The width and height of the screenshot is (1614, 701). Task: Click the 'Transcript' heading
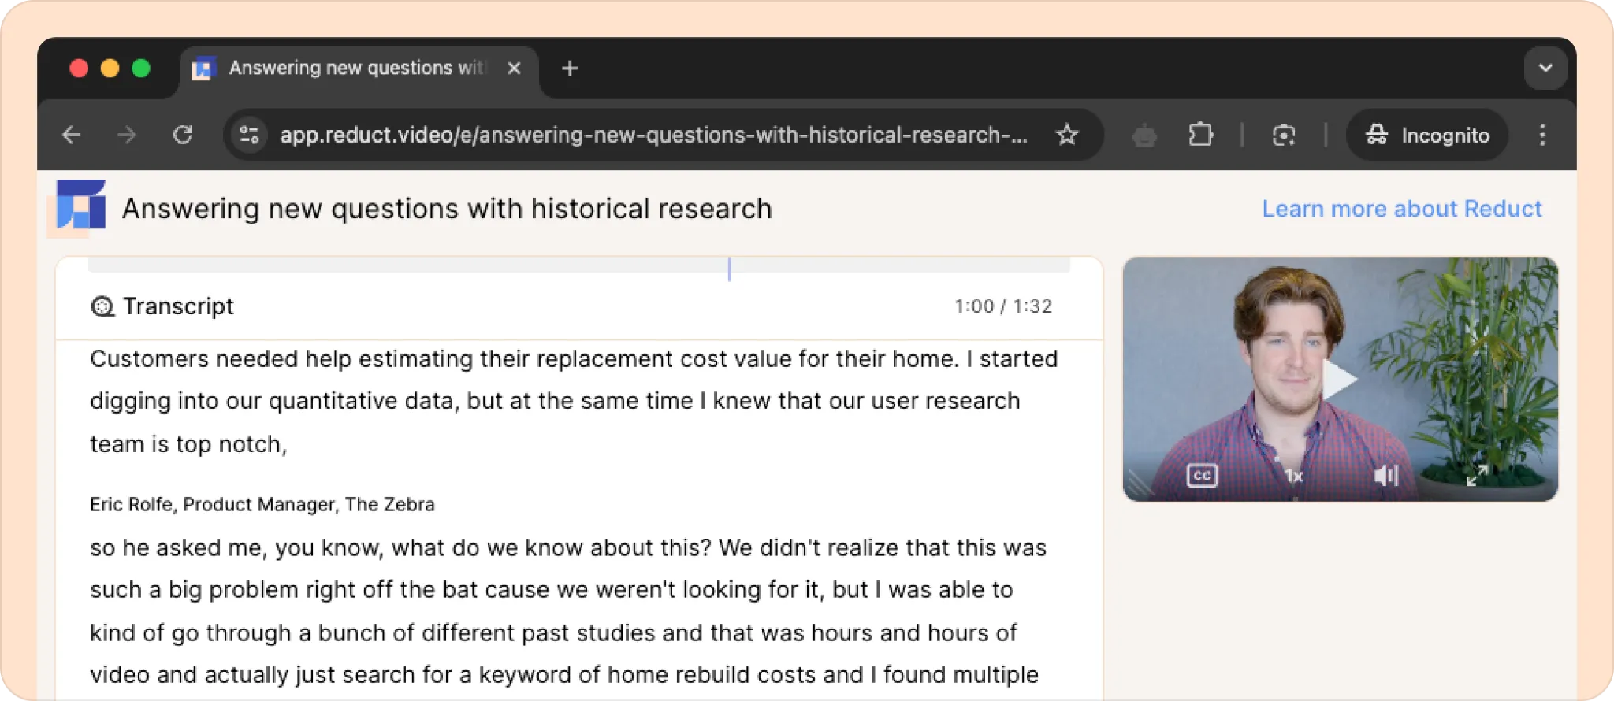click(x=178, y=306)
